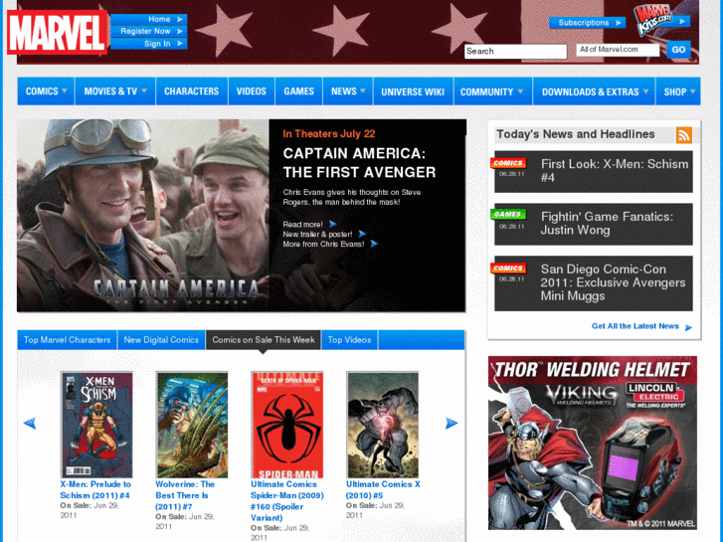Open the Videos menu item

coord(252,91)
